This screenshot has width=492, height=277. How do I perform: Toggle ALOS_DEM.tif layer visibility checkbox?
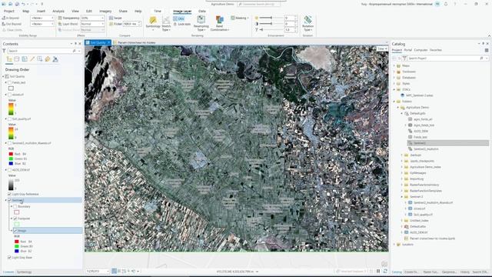tap(9, 170)
